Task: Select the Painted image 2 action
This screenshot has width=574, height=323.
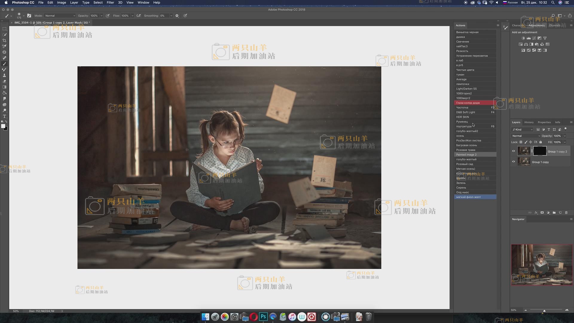Action: click(466, 155)
